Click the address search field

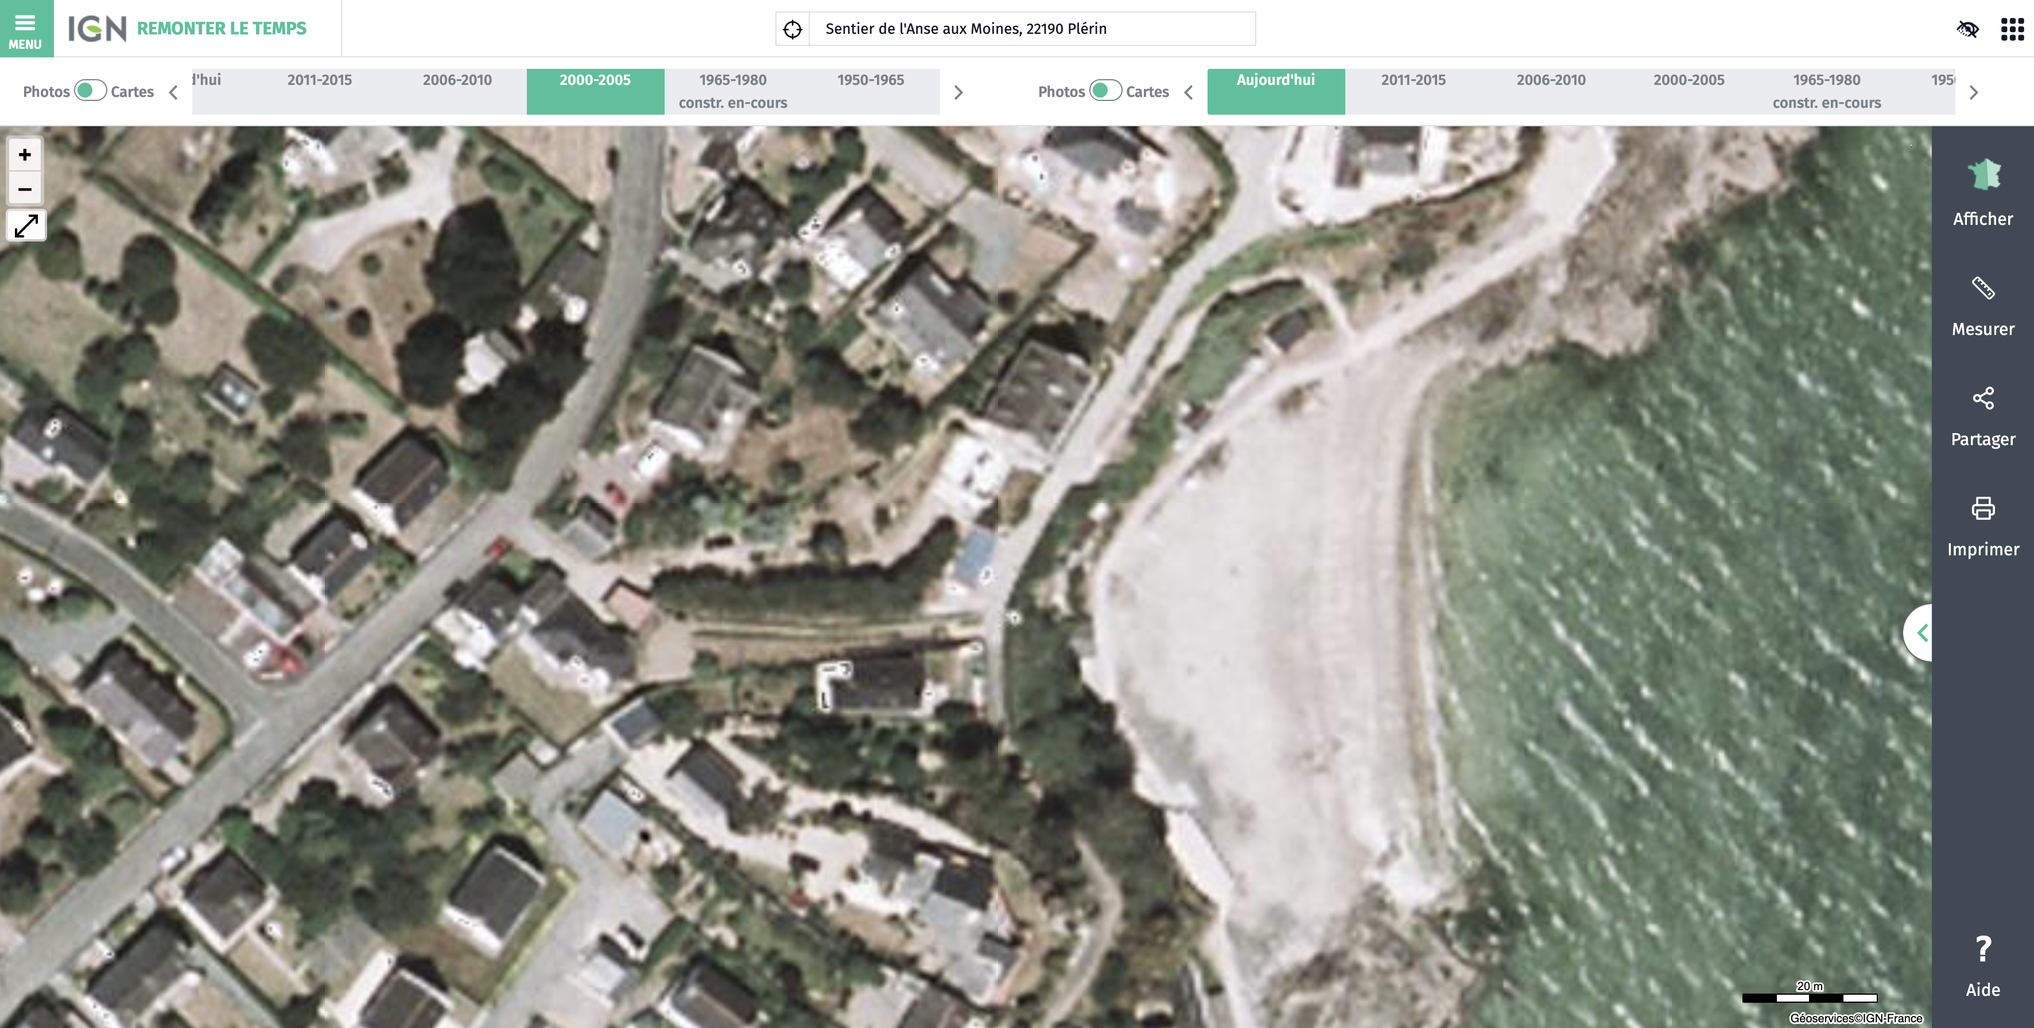[1032, 29]
